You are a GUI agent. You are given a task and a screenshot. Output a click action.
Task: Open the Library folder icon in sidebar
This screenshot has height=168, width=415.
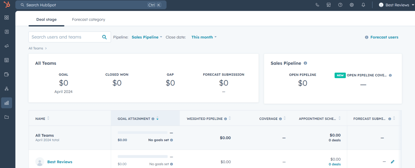click(x=6, y=117)
